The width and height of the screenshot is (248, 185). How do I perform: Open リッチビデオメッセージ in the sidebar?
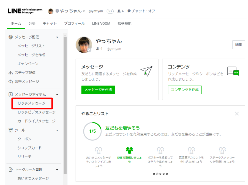[x=36, y=112]
